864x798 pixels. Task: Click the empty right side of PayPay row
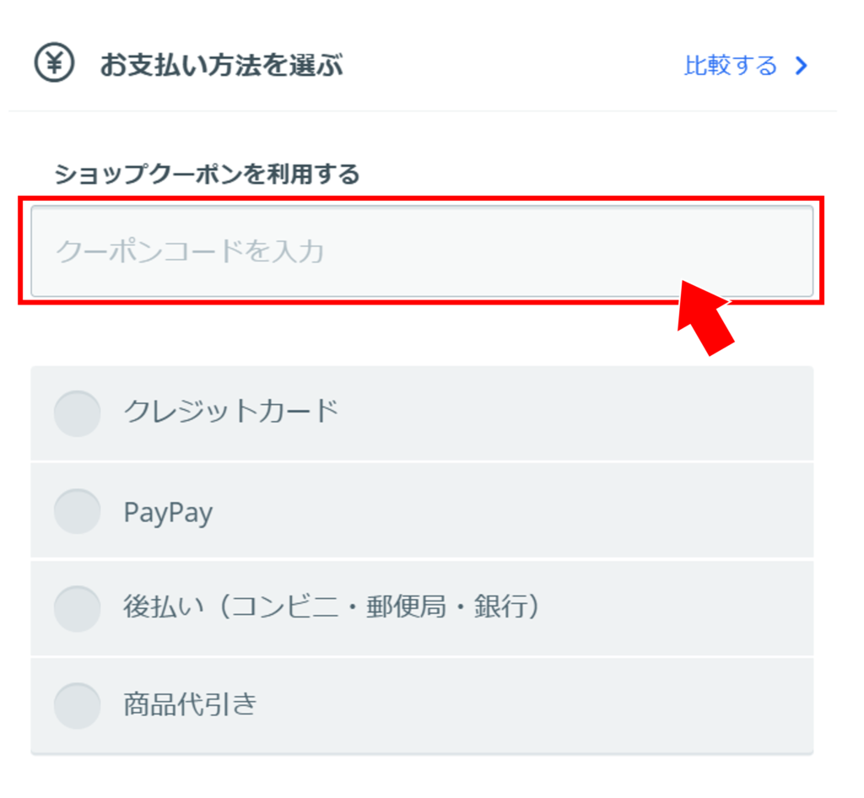click(591, 511)
